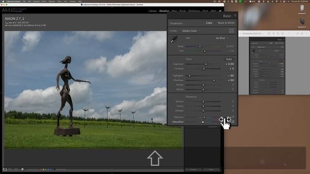
Task: Click the Auto tone button
Action: [x=229, y=59]
